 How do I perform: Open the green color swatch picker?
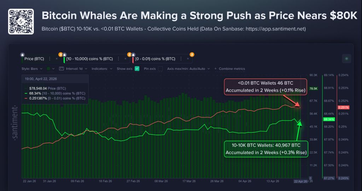pyautogui.click(x=51, y=69)
